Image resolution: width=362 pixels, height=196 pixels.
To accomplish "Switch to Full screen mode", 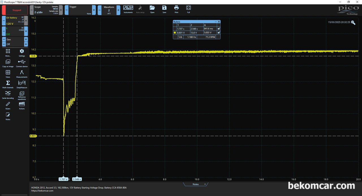I will [x=189, y=9].
